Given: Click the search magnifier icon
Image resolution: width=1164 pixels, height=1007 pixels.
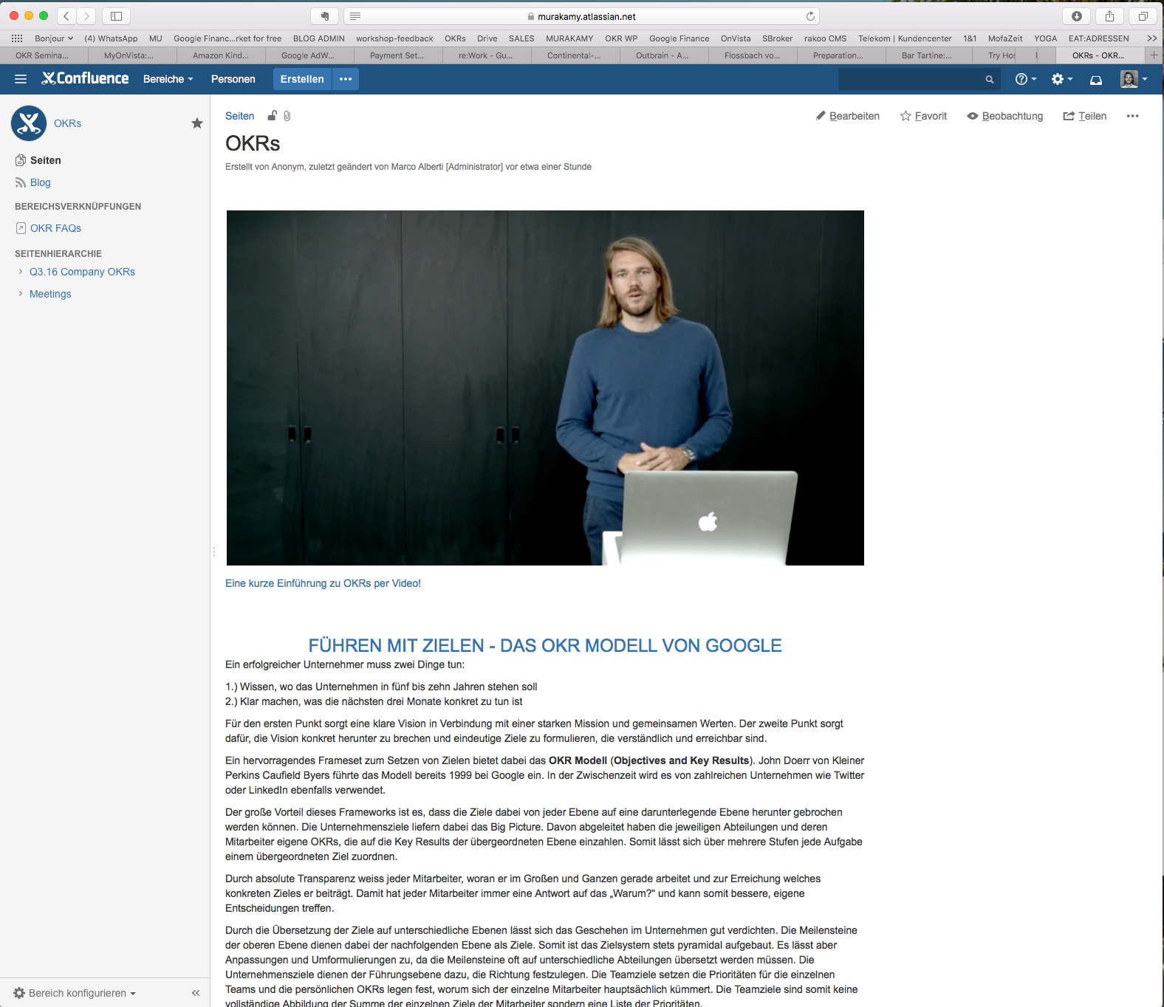Looking at the screenshot, I should (x=990, y=80).
